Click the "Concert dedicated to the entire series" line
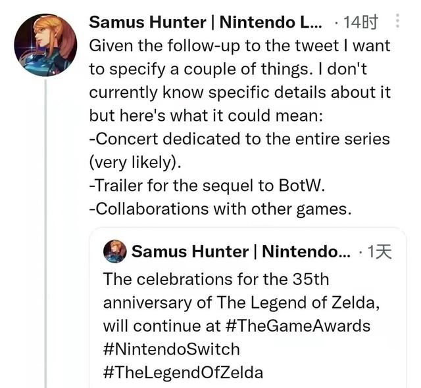 click(239, 139)
